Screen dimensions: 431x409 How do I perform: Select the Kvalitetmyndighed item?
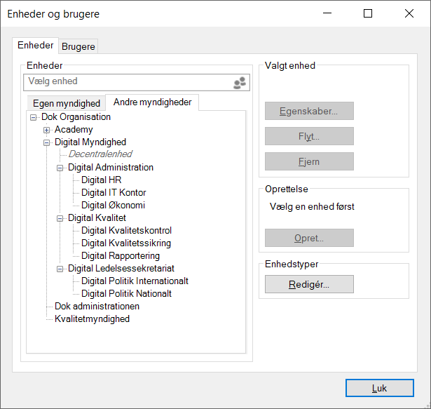[x=92, y=319]
